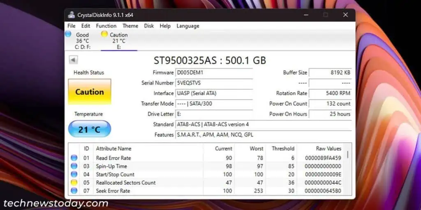Viewport: 421px width, 210px height.
Task: Maximize the CrystalDiskInfo window
Action: [x=326, y=15]
